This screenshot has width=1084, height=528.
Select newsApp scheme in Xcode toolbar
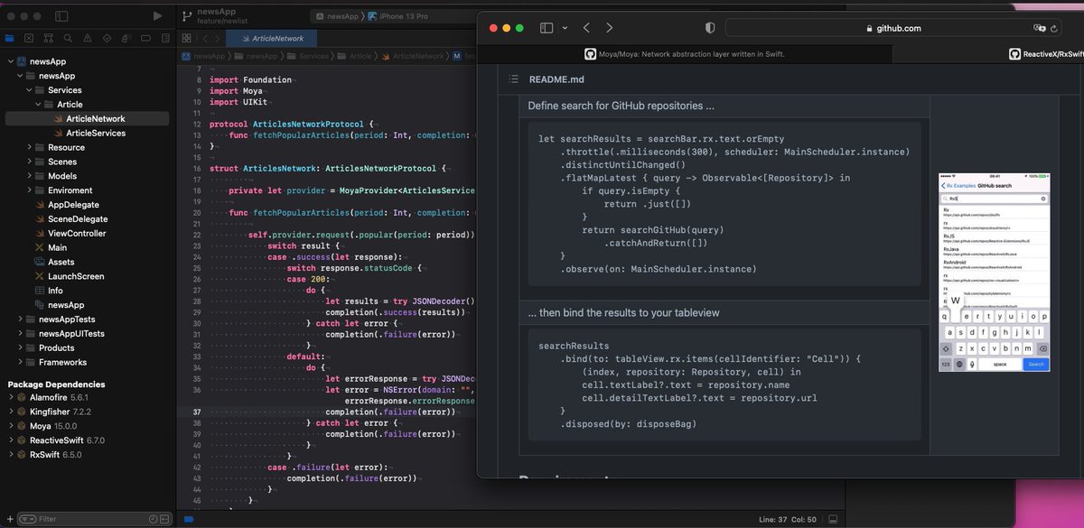[x=337, y=16]
